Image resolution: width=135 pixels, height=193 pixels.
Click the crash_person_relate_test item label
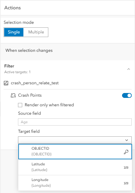click(35, 83)
